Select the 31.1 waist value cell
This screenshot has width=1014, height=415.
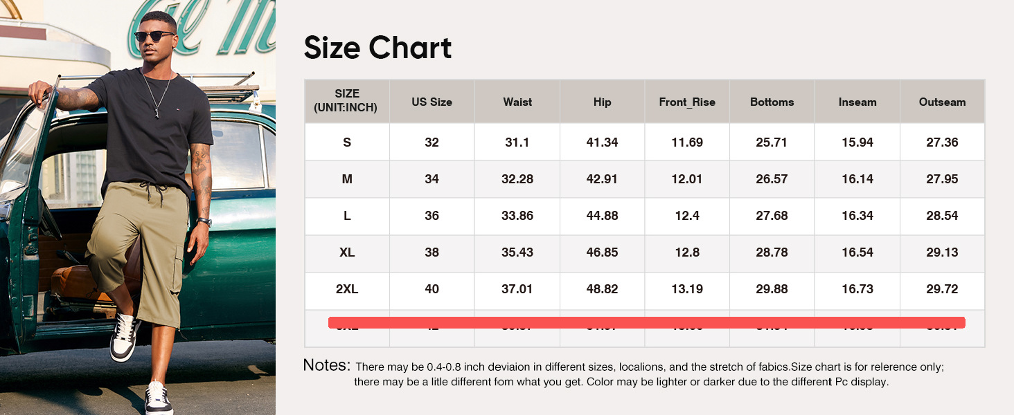[517, 142]
